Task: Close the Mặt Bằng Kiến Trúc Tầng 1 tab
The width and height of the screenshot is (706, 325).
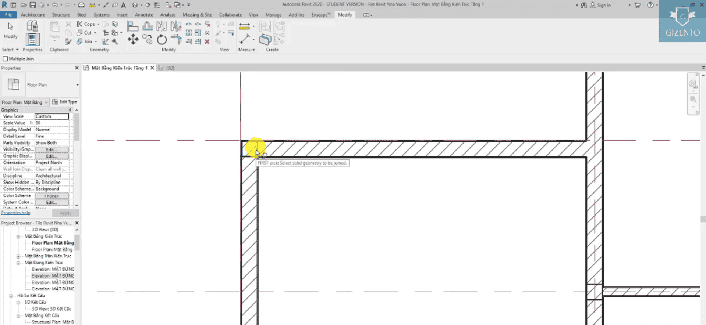Action: click(x=152, y=68)
